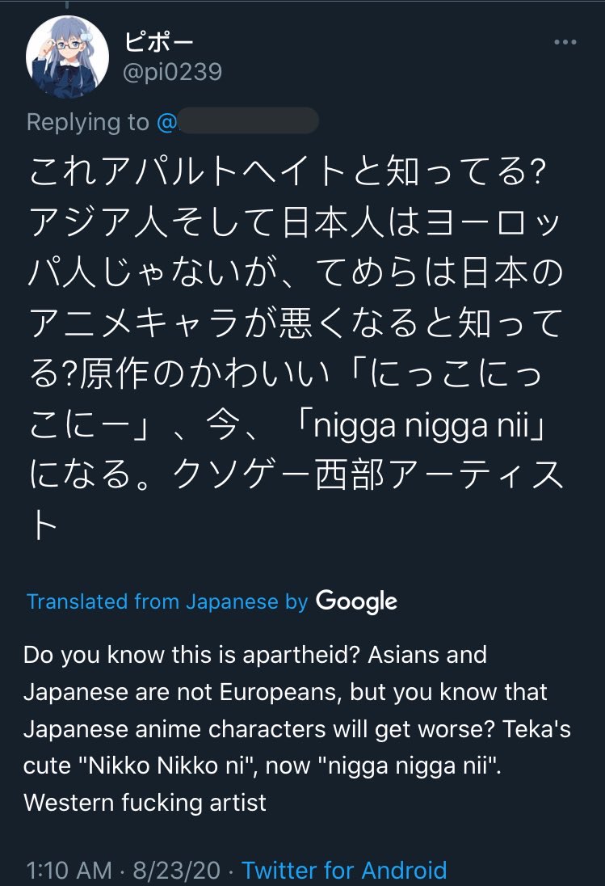Open the Twitter for Android source link
Image resolution: width=605 pixels, height=886 pixels.
coord(344,870)
